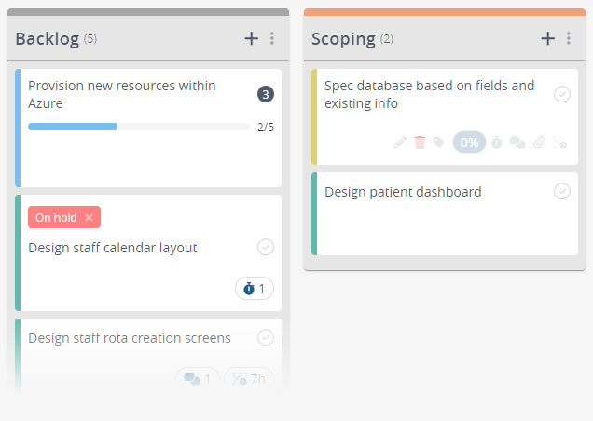This screenshot has height=421, width=593.
Task: Click the hourglass estimate icon on Spec database card
Action: [x=559, y=143]
